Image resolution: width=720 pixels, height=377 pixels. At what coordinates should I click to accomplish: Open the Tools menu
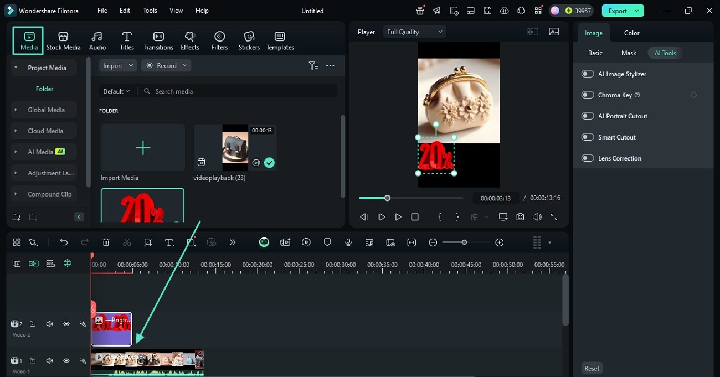[150, 11]
